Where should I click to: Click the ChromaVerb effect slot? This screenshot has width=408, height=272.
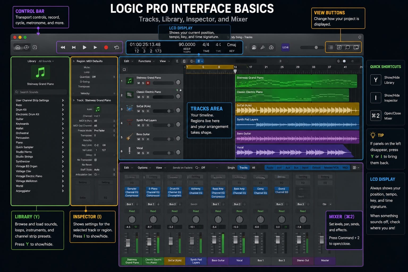pos(175,195)
